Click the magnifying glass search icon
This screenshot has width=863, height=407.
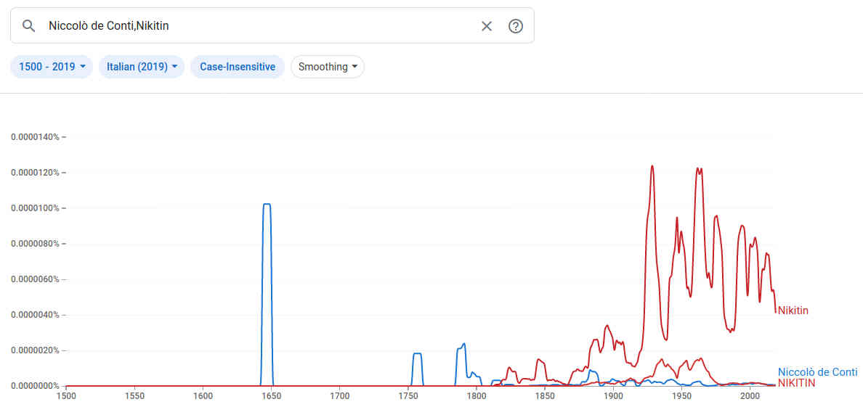tap(29, 26)
